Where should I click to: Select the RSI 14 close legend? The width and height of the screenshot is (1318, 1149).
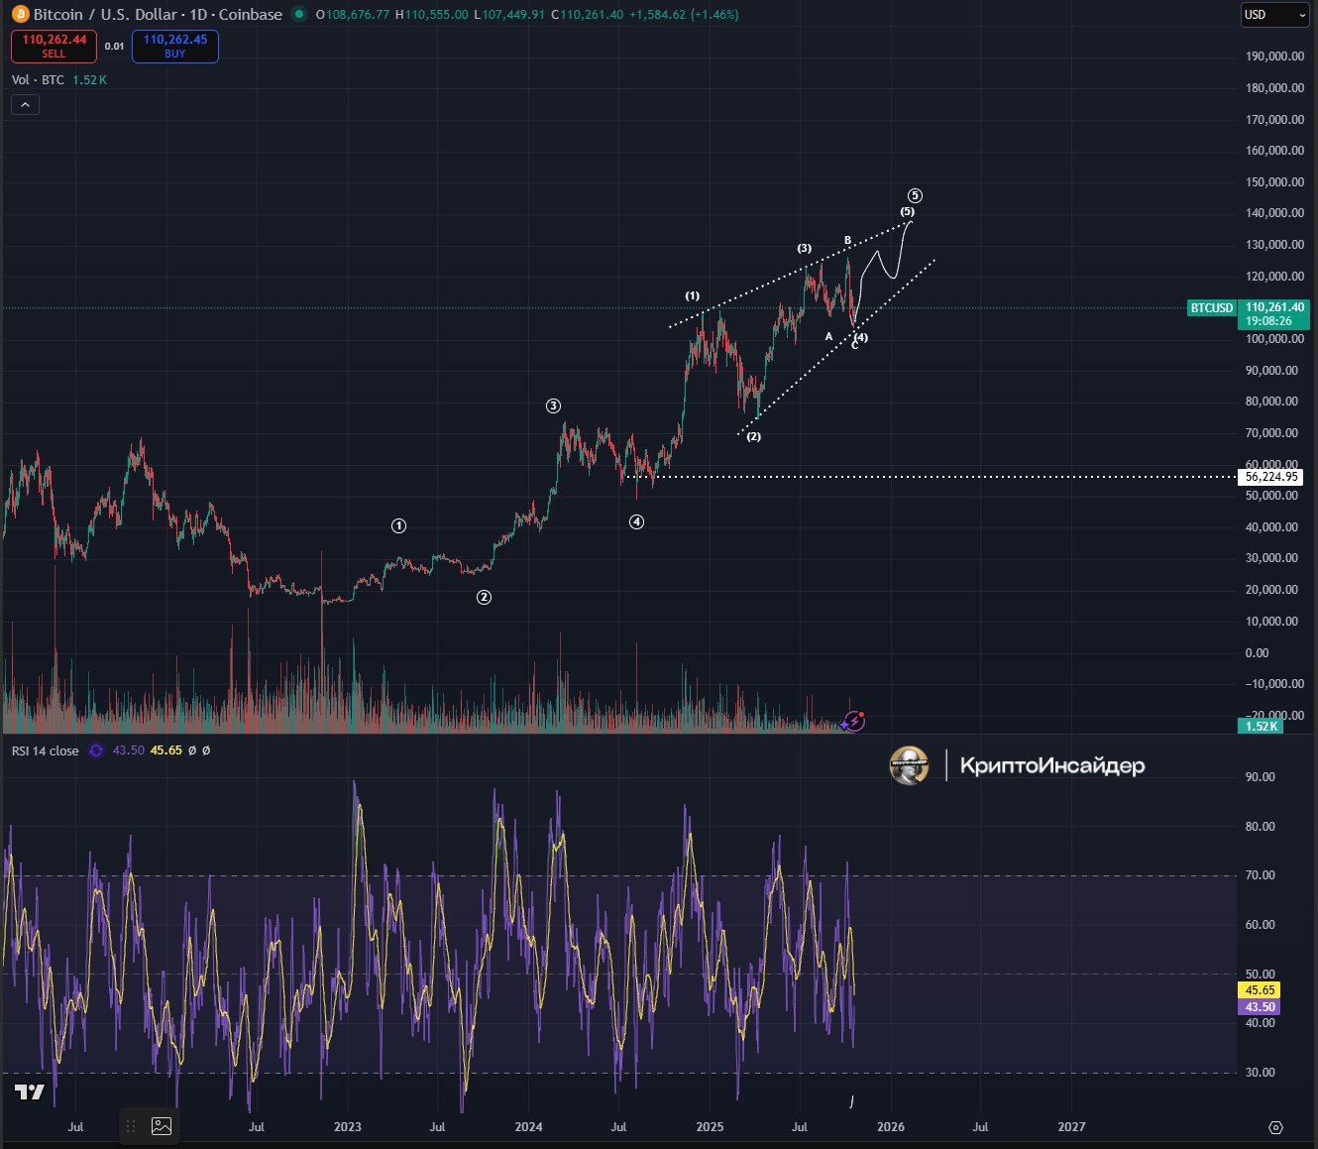45,750
